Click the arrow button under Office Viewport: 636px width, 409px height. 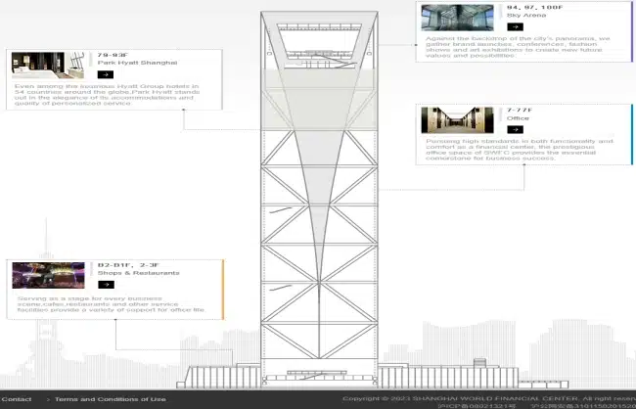[514, 128]
